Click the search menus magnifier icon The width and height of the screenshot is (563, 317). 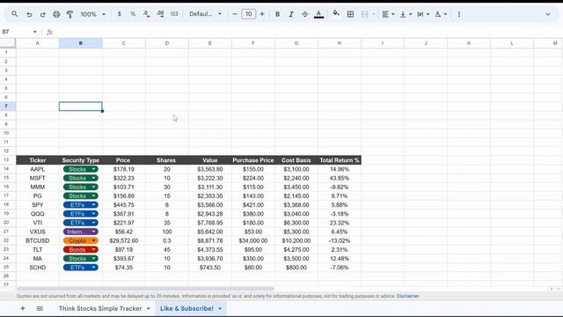[14, 14]
